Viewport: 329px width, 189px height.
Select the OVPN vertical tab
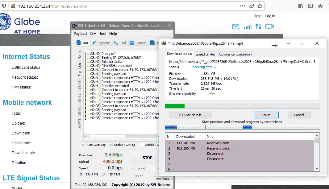pyautogui.click(x=79, y=123)
